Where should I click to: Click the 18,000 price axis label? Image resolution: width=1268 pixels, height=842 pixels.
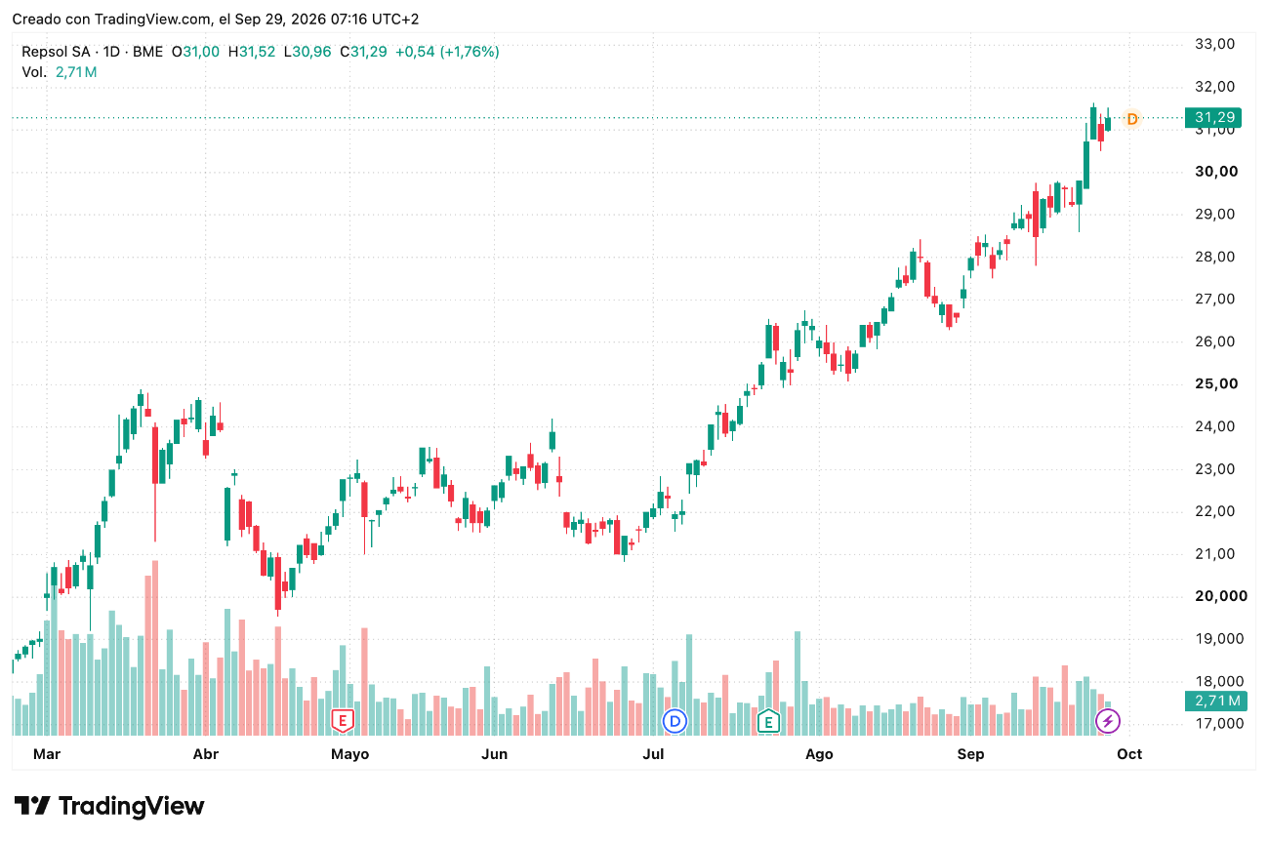coord(1219,681)
